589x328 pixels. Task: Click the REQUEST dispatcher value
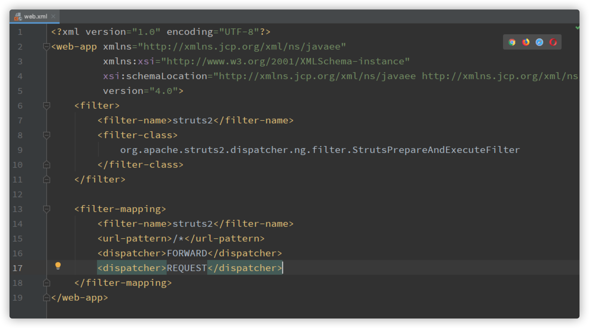tap(187, 268)
